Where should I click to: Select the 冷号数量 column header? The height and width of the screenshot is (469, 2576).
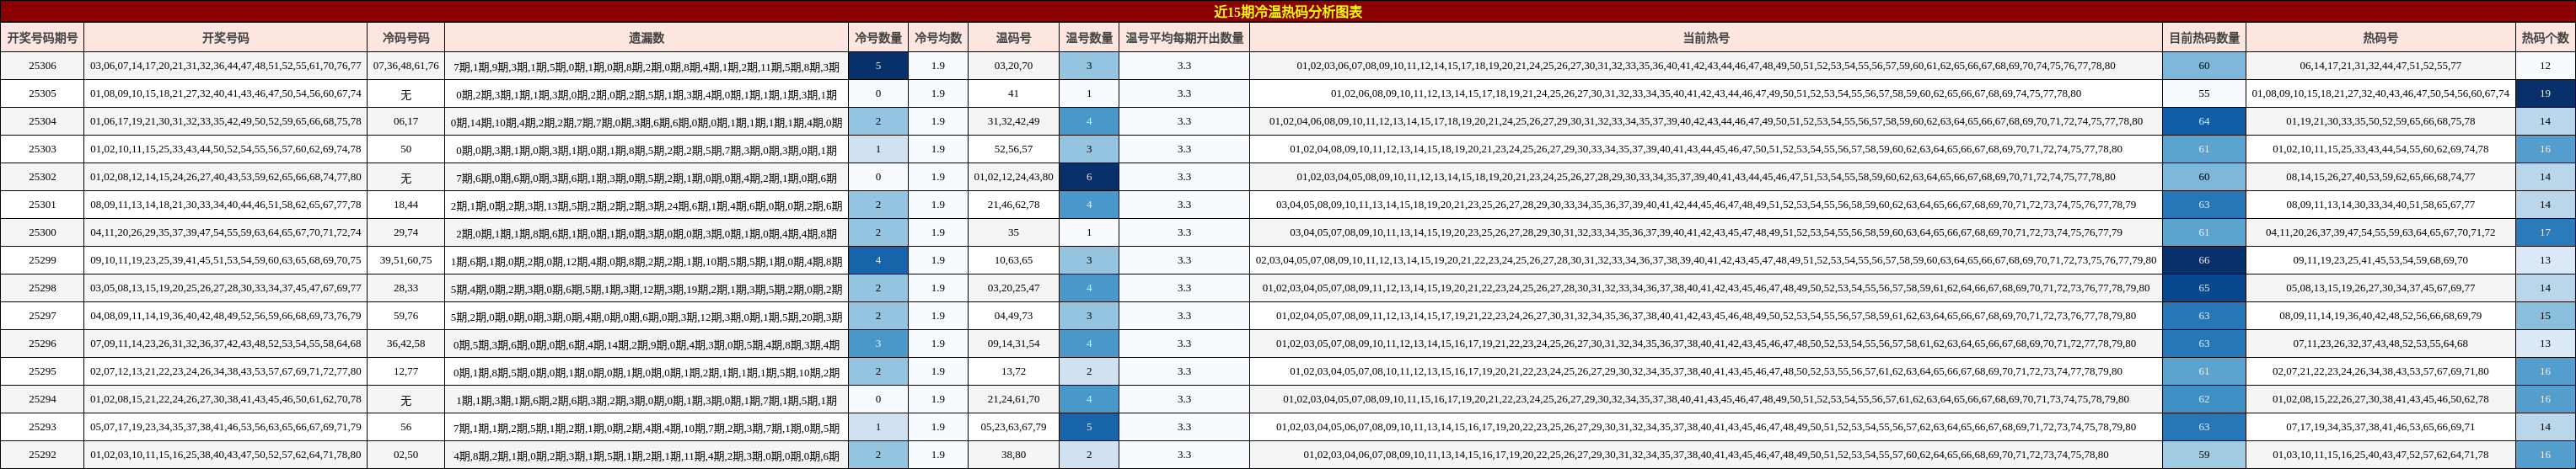878,38
